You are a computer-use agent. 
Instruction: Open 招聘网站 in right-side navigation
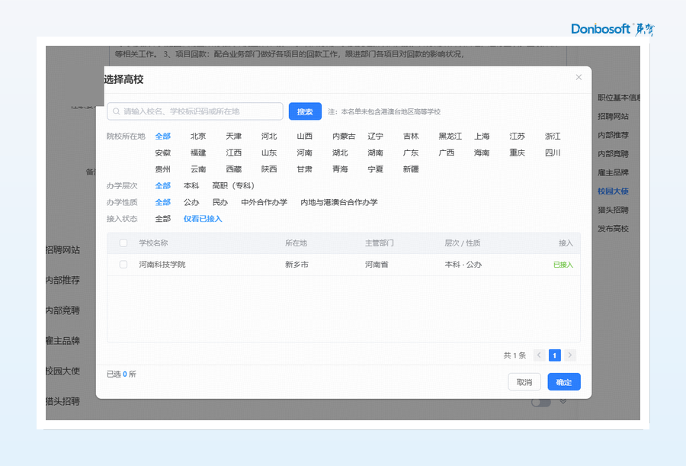coord(613,117)
